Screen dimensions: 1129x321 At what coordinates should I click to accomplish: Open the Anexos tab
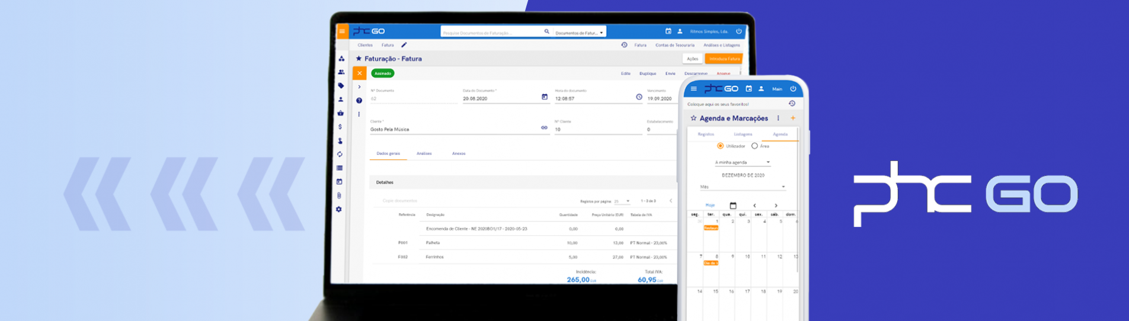[459, 153]
